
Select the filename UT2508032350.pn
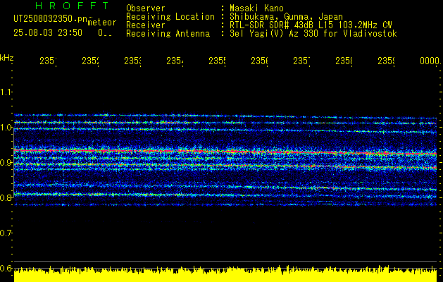(51, 19)
